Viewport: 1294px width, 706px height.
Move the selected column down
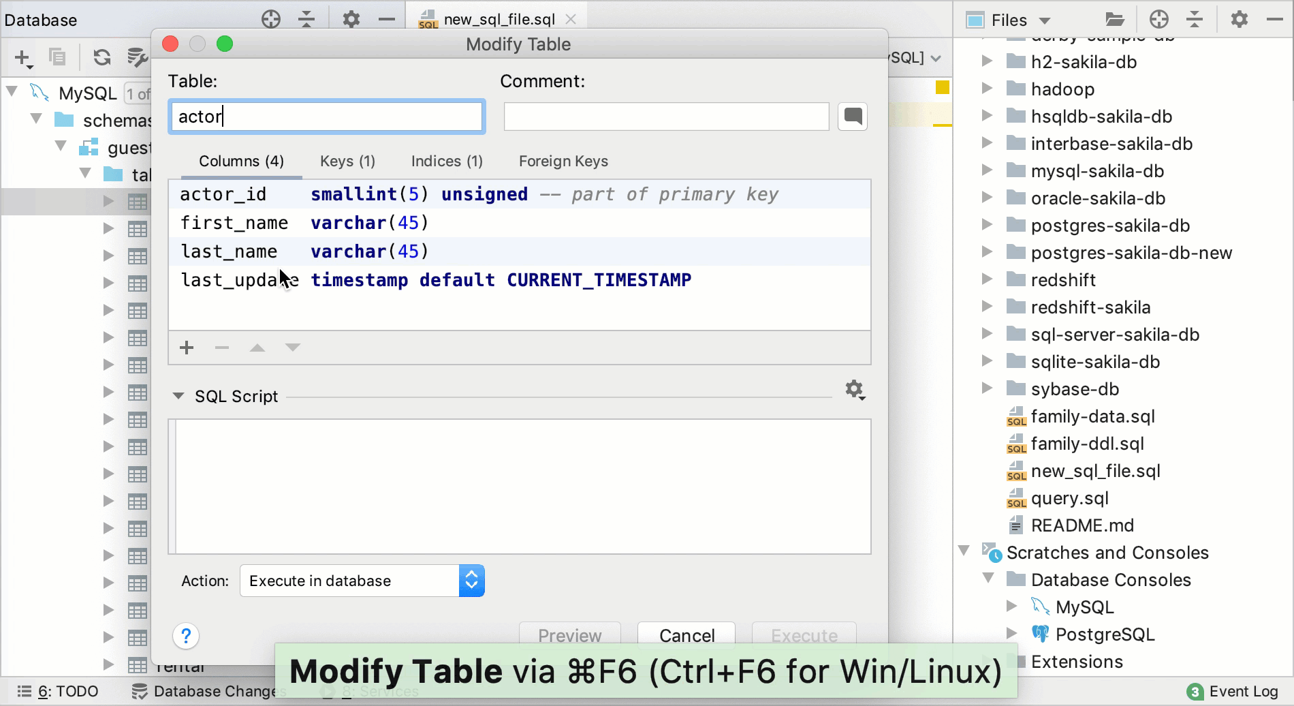292,348
